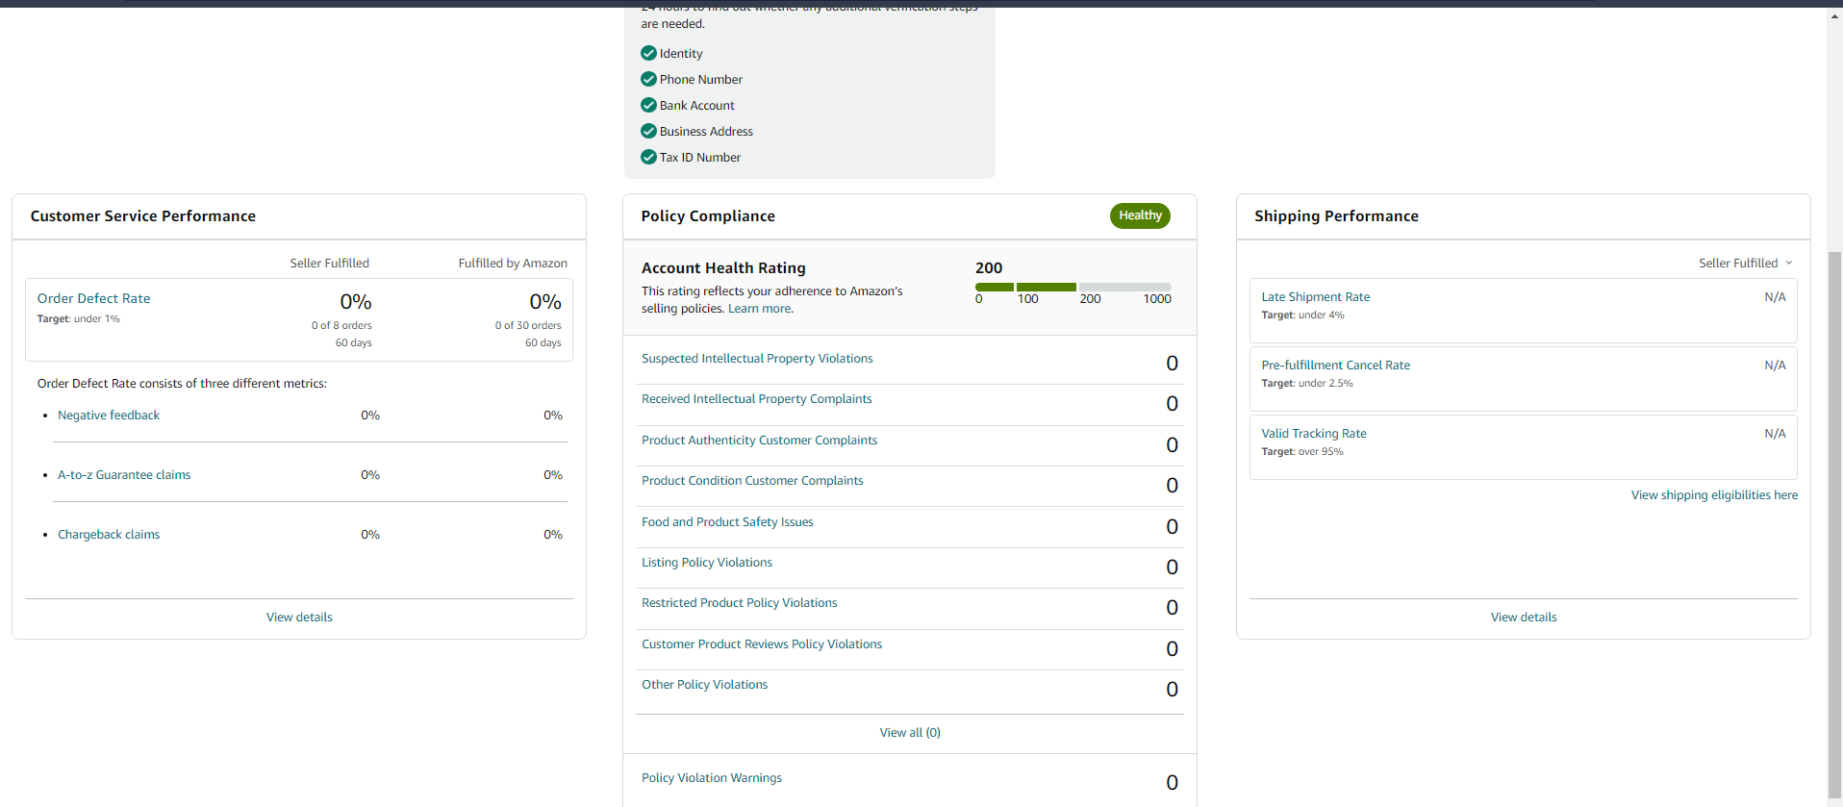Open the Late Shipment Rate metric
The image size is (1843, 807).
point(1316,296)
